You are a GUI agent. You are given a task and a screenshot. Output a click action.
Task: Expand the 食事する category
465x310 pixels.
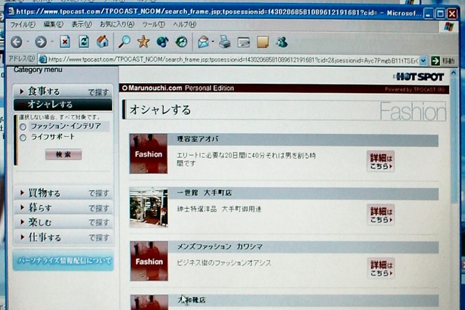[63, 92]
